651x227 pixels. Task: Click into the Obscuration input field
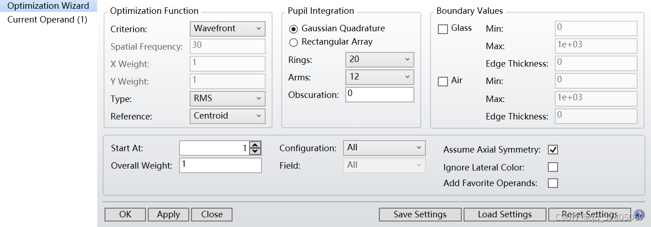[x=379, y=94]
